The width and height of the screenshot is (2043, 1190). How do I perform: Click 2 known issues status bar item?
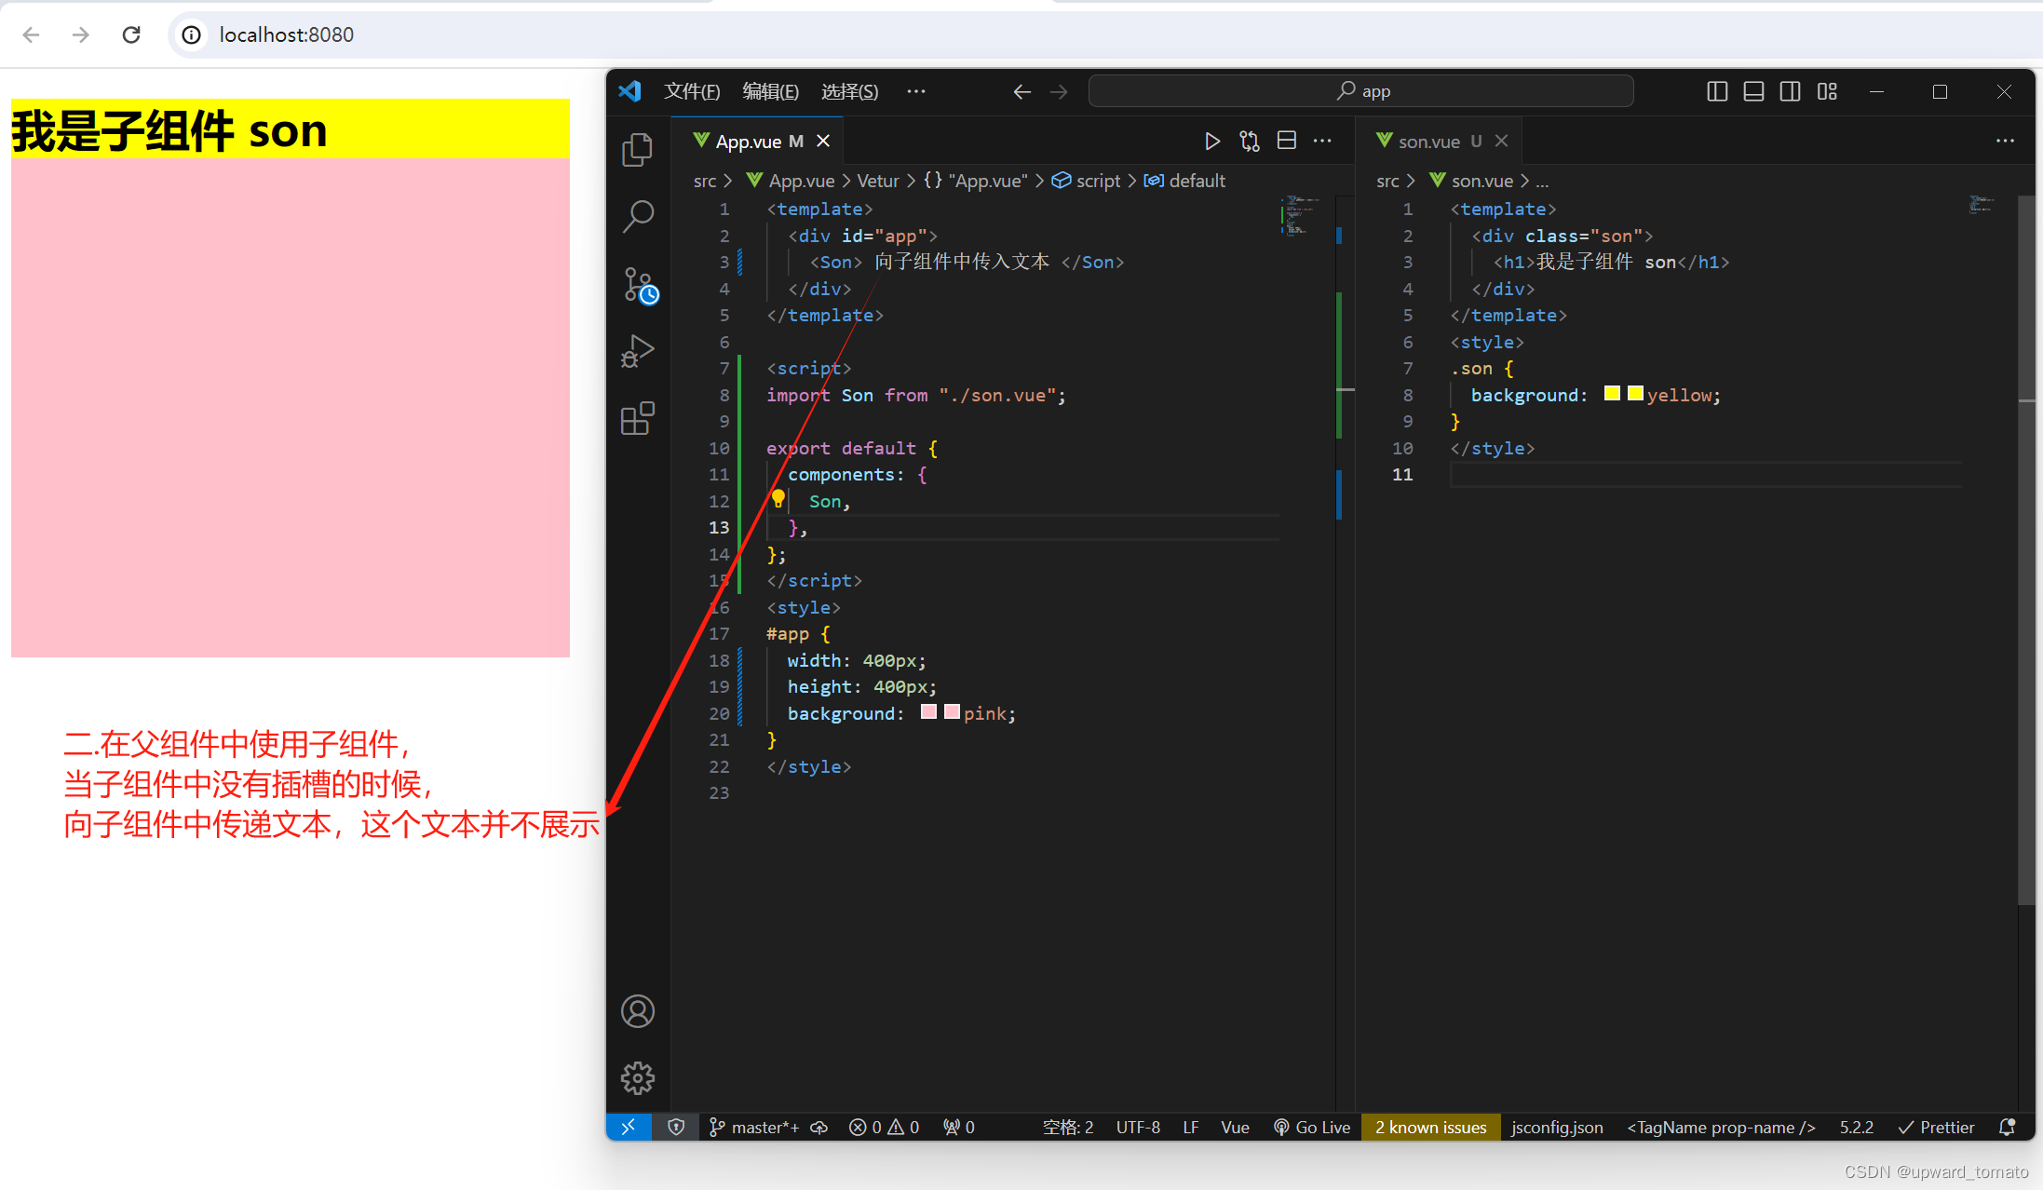[x=1431, y=1127]
